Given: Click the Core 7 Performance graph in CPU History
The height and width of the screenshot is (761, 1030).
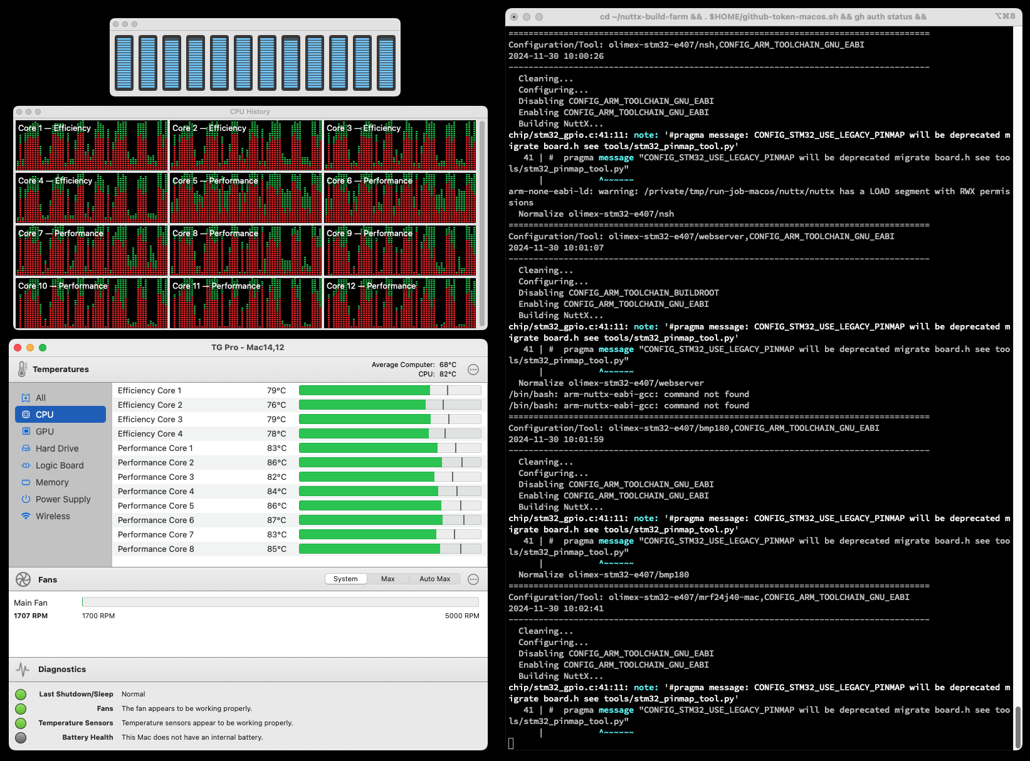Looking at the screenshot, I should point(92,251).
